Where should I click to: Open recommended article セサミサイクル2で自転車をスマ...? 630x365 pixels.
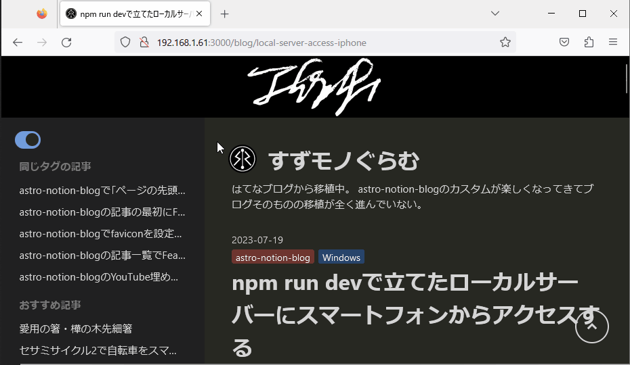98,351
